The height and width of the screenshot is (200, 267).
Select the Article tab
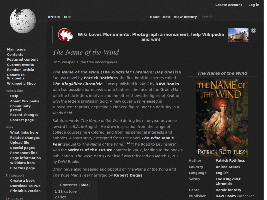tap(54, 17)
